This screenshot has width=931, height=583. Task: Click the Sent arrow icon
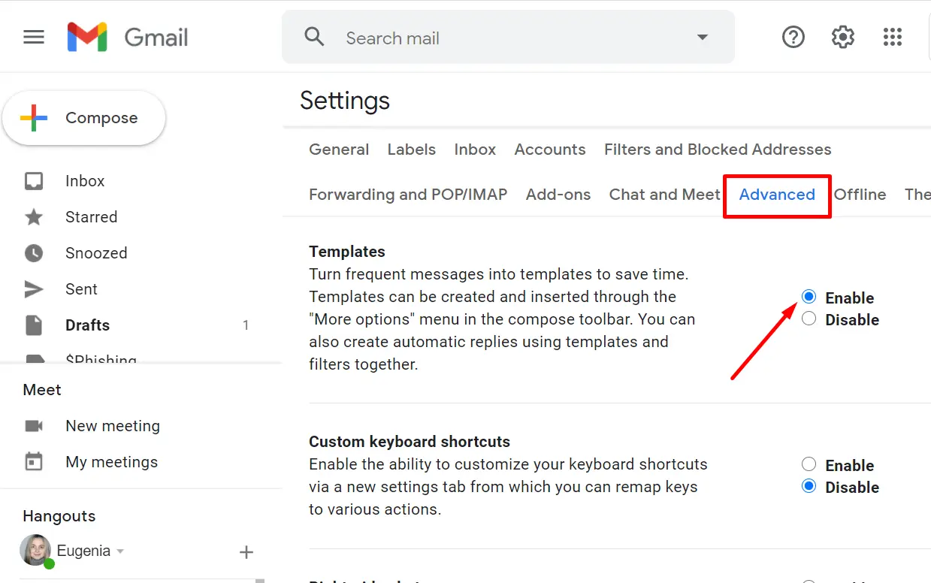click(x=34, y=289)
